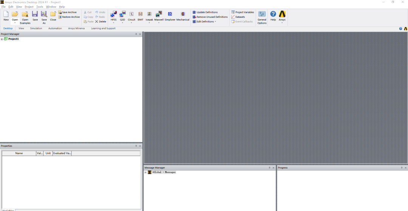Screen dimensions: 408x211
Task: Close the Project Manager panel
Action: pyautogui.click(x=140, y=34)
